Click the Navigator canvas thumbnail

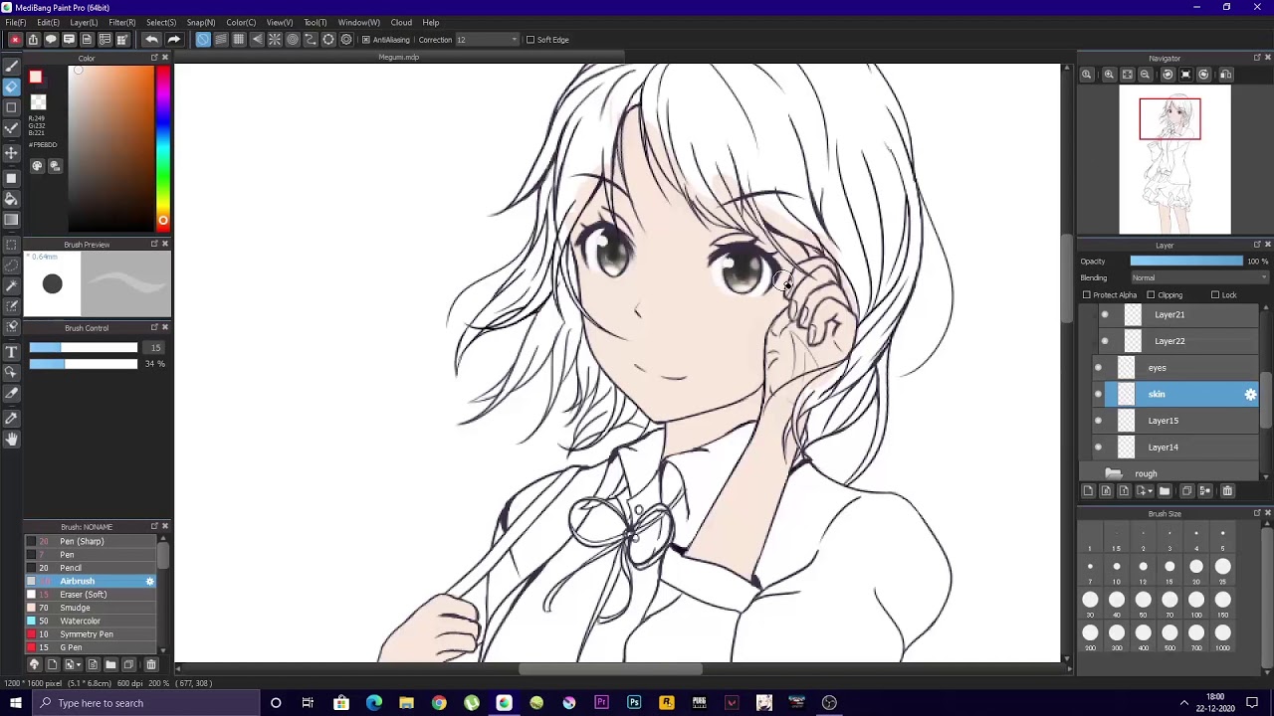[1174, 161]
